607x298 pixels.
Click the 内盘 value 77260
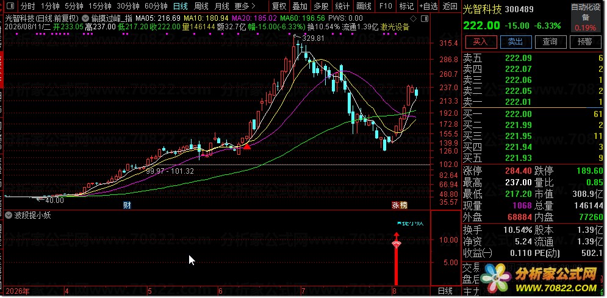point(591,217)
